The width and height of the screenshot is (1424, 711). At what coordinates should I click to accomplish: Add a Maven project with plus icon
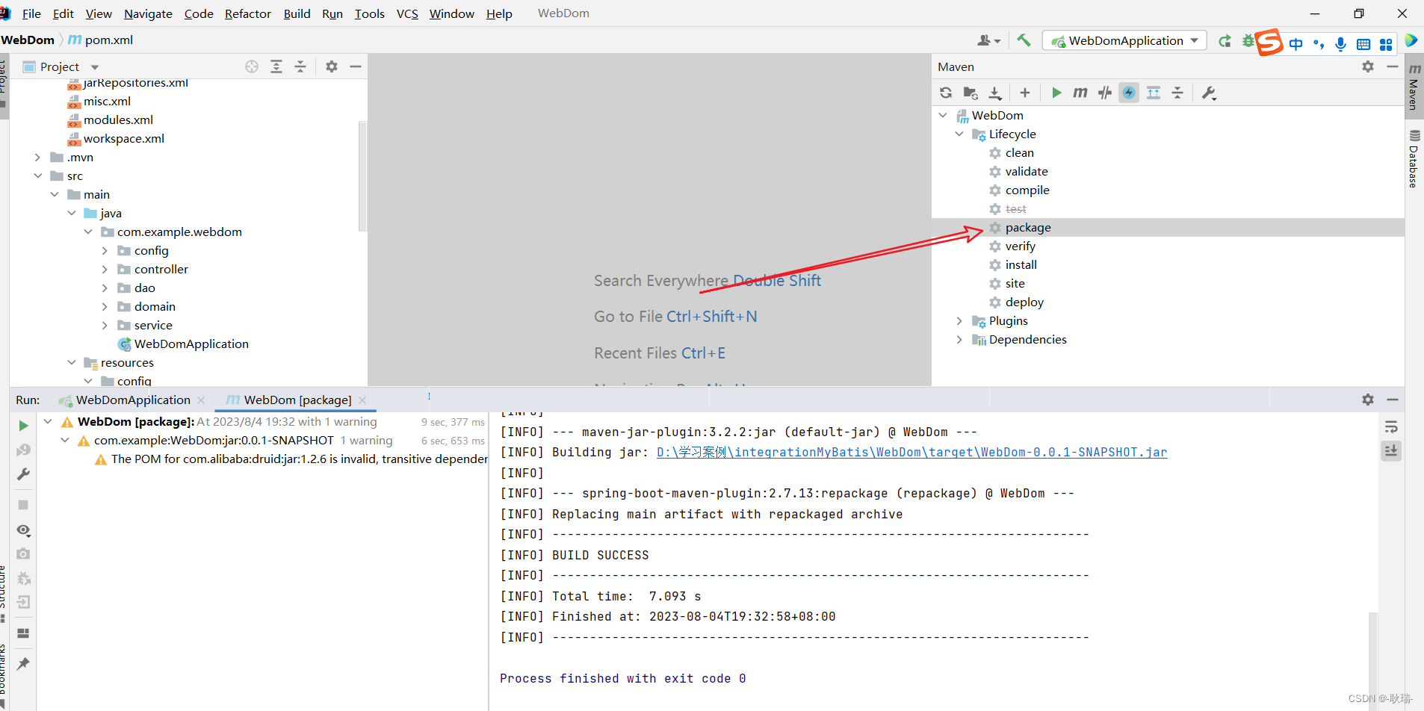click(x=1025, y=93)
